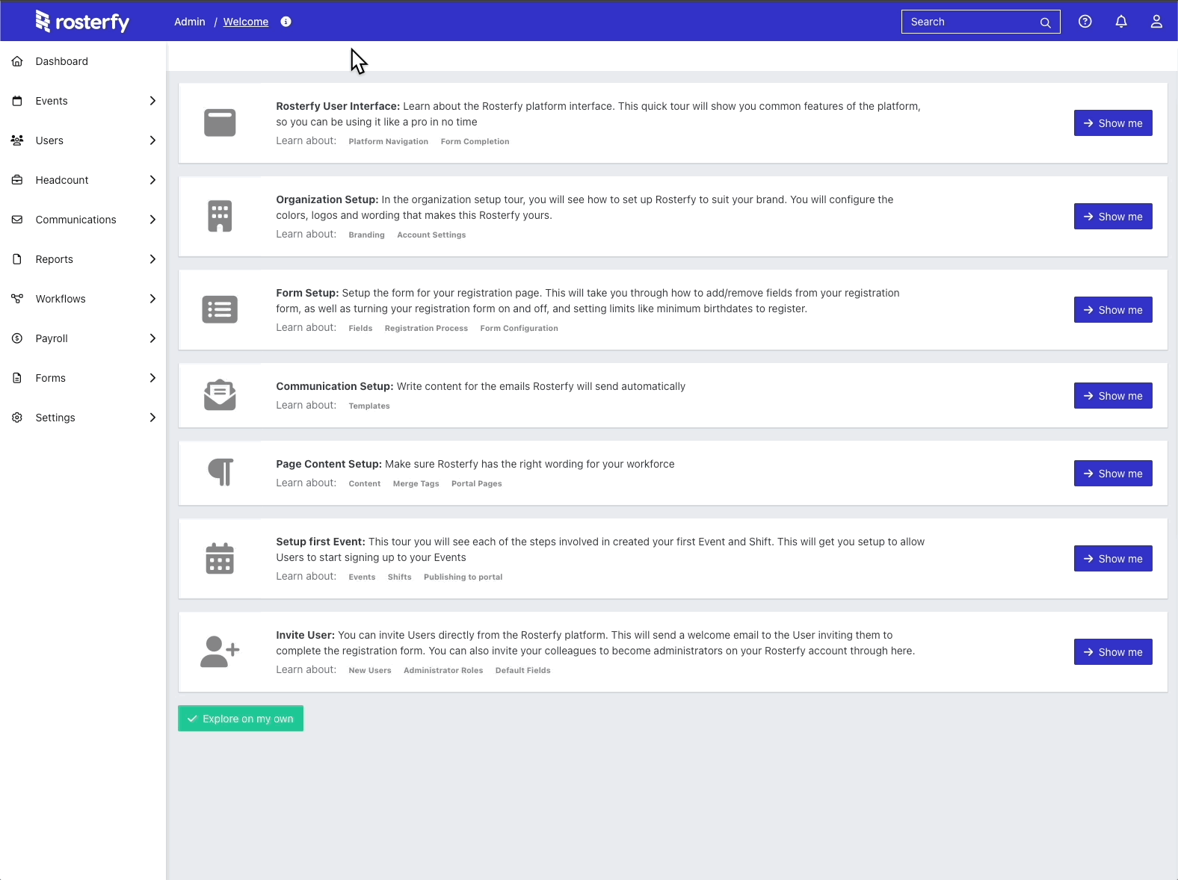Image resolution: width=1178 pixels, height=880 pixels.
Task: Expand the Users menu chevron
Action: (x=152, y=140)
